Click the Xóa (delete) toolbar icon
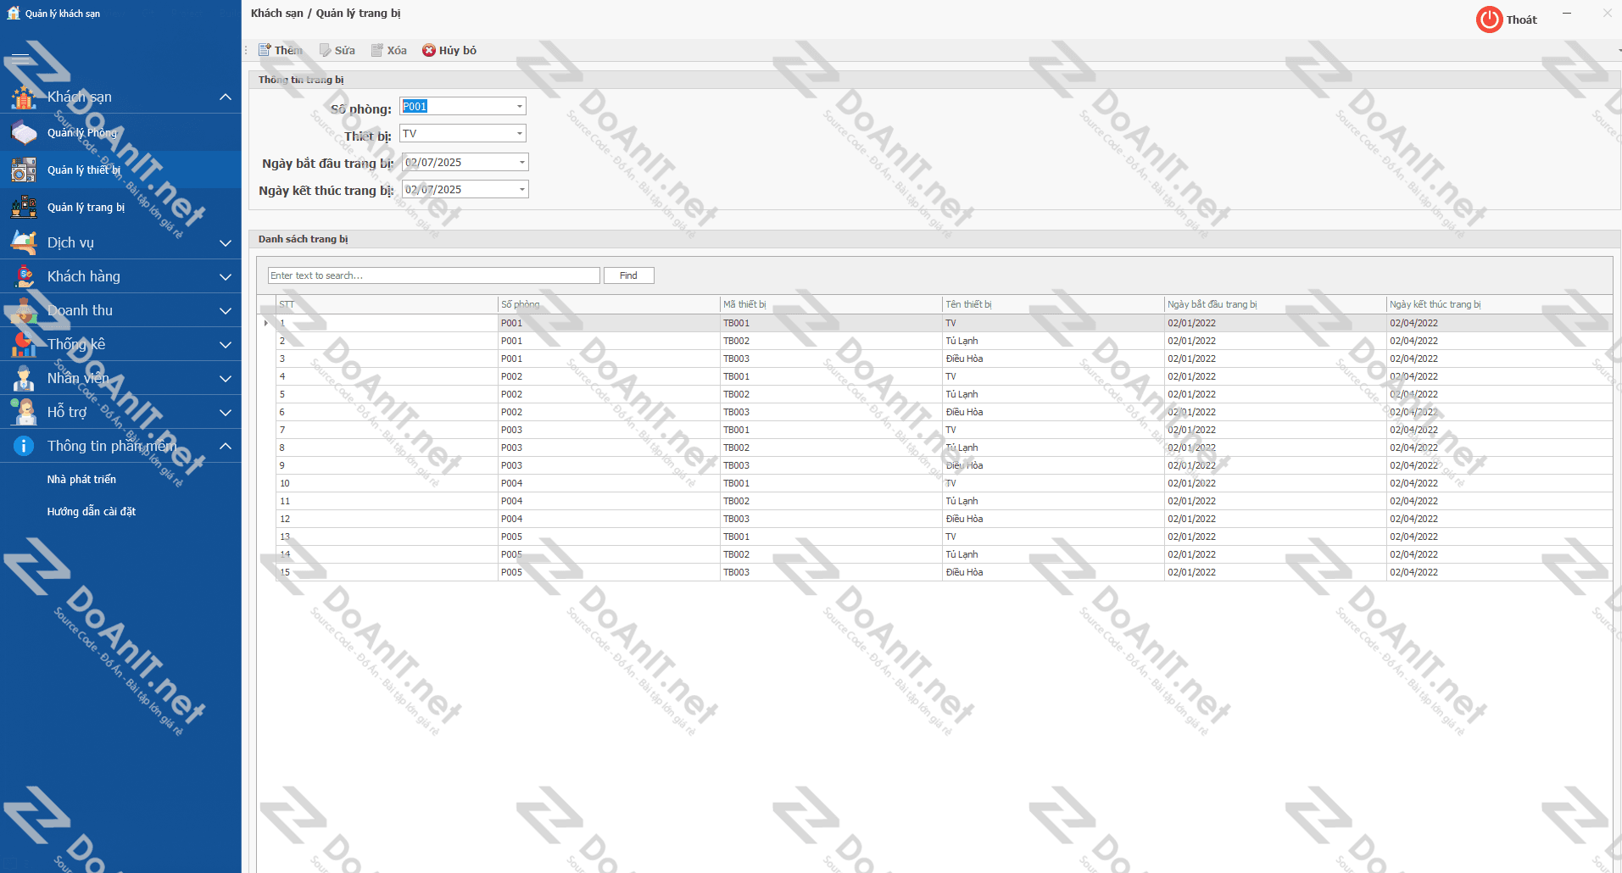 pyautogui.click(x=377, y=50)
